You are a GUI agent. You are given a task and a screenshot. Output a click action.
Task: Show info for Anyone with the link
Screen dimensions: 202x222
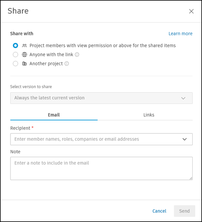point(77,55)
